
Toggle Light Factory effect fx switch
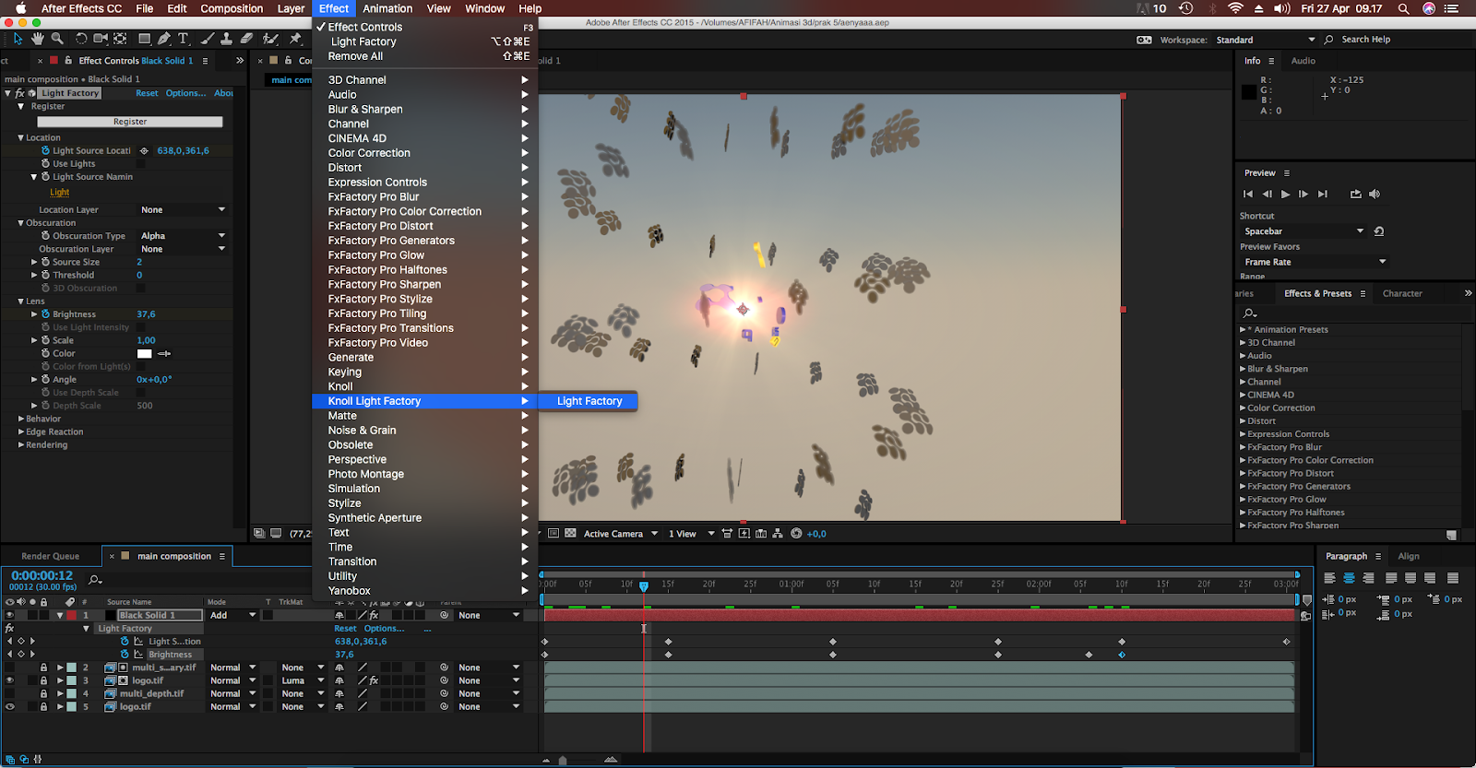(19, 93)
